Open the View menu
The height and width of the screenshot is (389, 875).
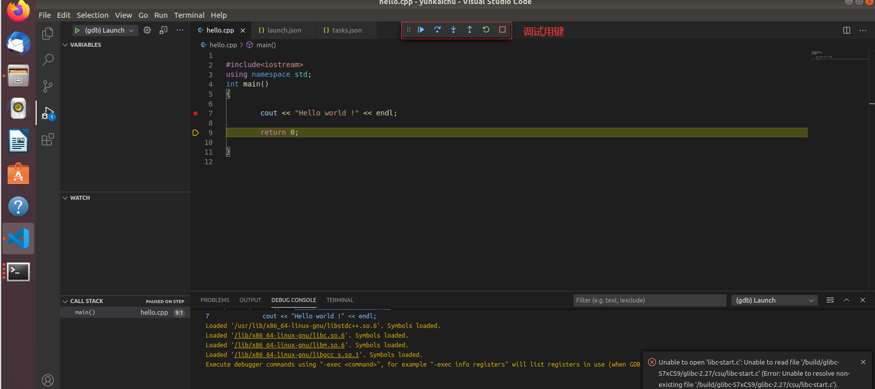tap(123, 15)
